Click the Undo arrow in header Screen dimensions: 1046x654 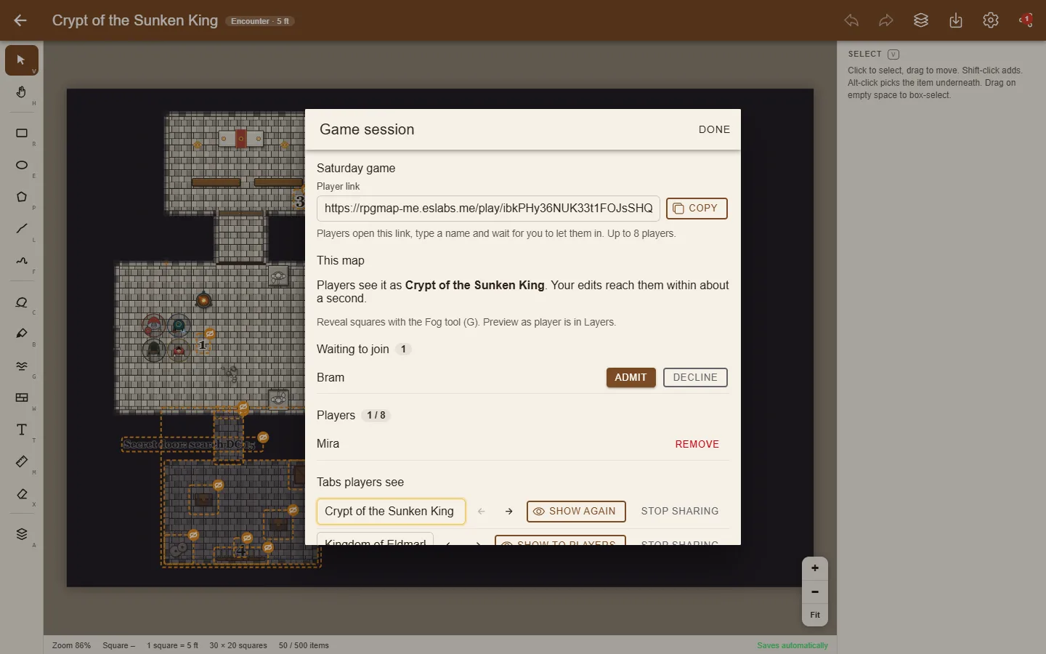point(851,20)
